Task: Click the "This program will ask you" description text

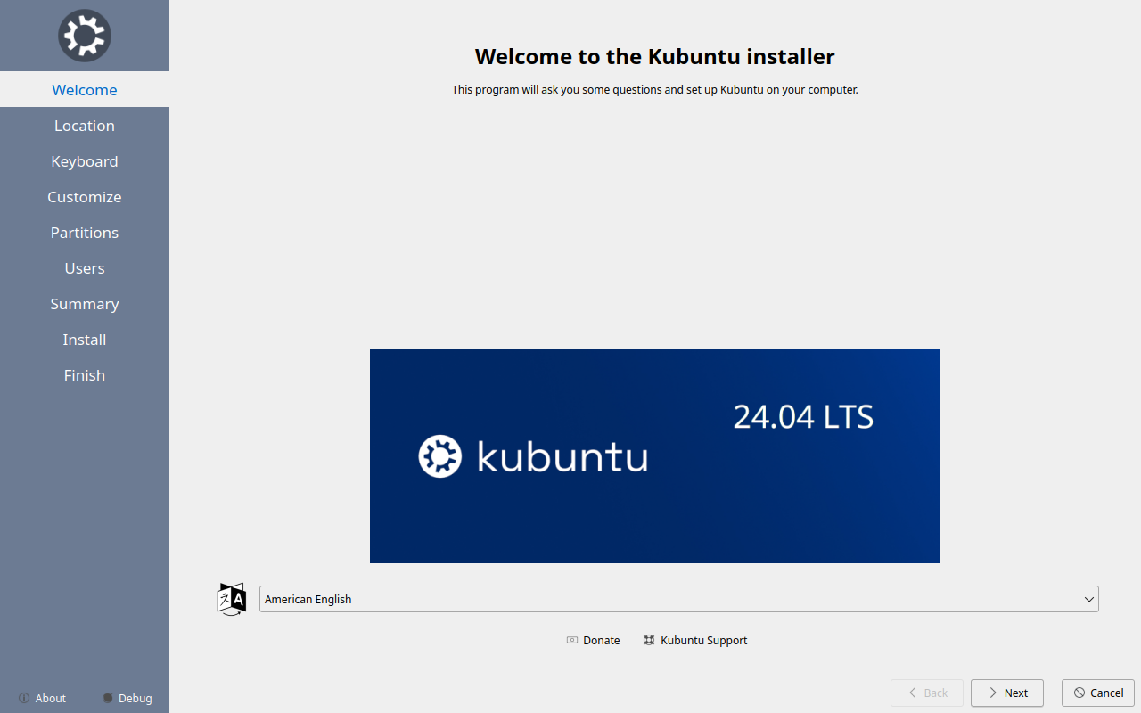Action: (x=655, y=89)
